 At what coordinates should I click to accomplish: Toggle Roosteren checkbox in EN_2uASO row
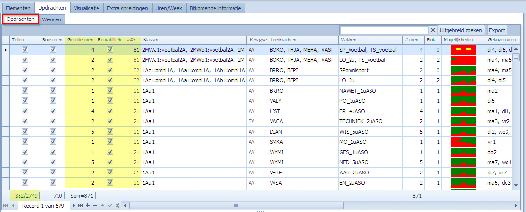[x=53, y=183]
